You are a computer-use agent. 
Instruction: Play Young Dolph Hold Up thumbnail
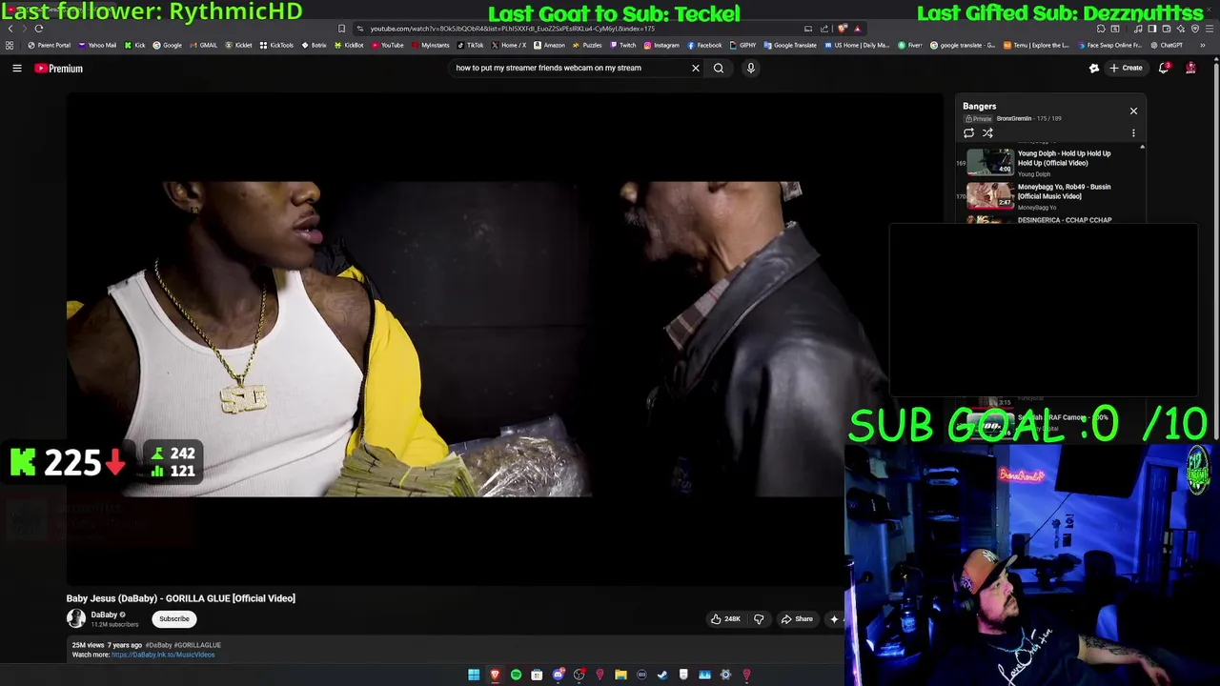[x=990, y=163]
